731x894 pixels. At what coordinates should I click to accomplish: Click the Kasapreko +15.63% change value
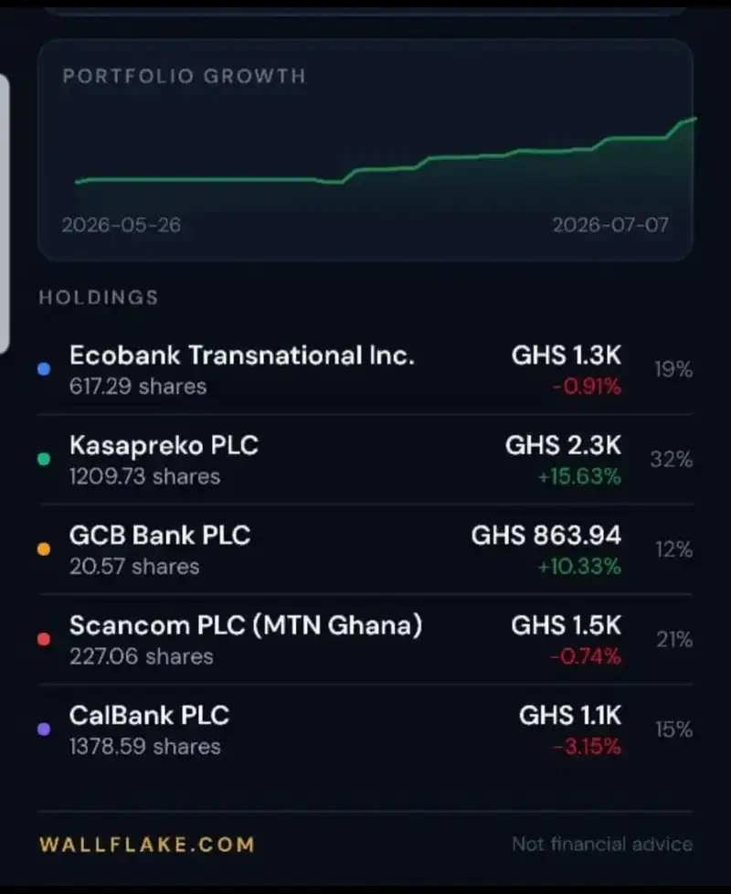579,476
